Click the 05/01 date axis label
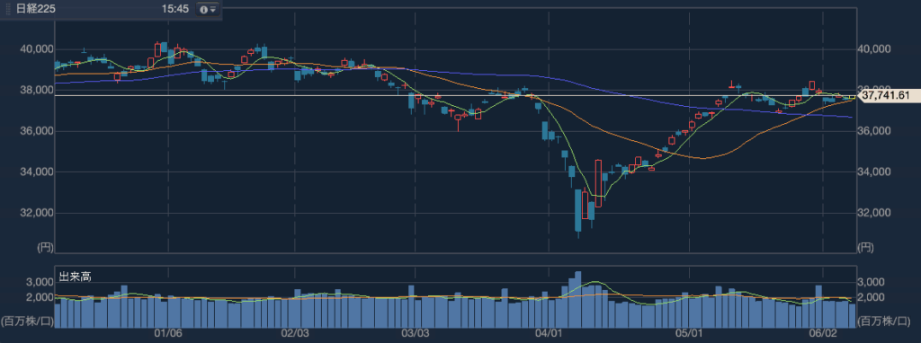Viewport: 921px width, 343px height. [689, 334]
